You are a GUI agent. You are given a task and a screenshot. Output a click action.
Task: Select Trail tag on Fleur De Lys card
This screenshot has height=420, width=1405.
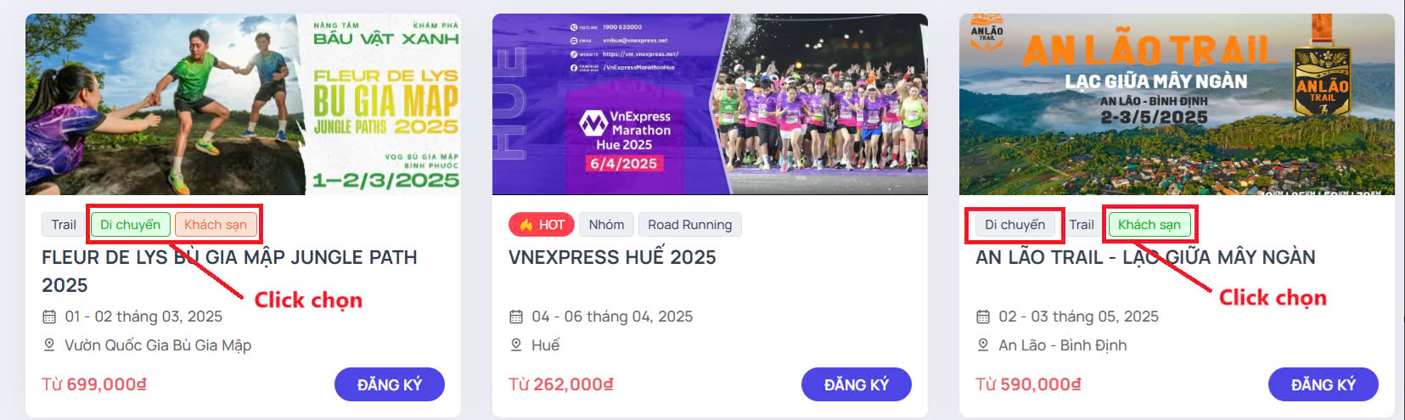click(64, 225)
